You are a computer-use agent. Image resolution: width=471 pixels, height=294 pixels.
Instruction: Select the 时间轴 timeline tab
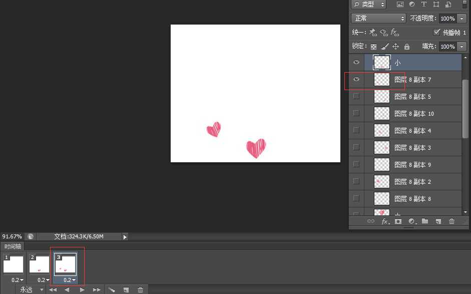tap(13, 246)
